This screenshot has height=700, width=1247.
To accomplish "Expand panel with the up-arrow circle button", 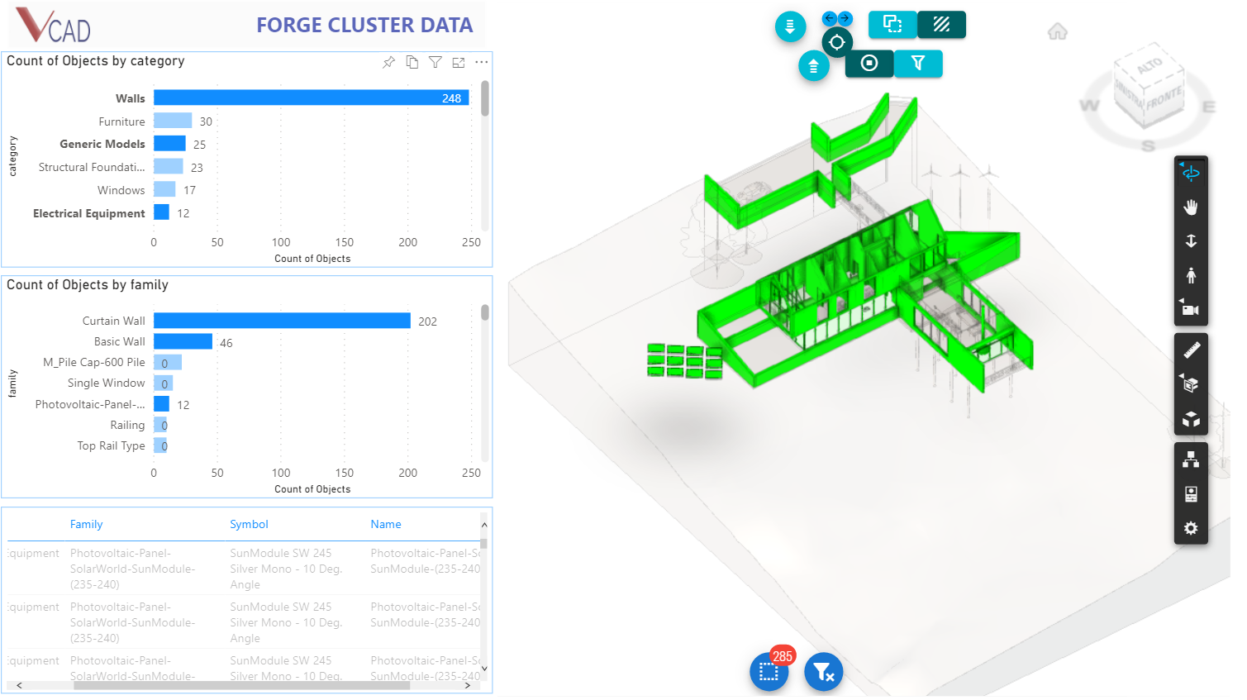I will click(x=814, y=65).
